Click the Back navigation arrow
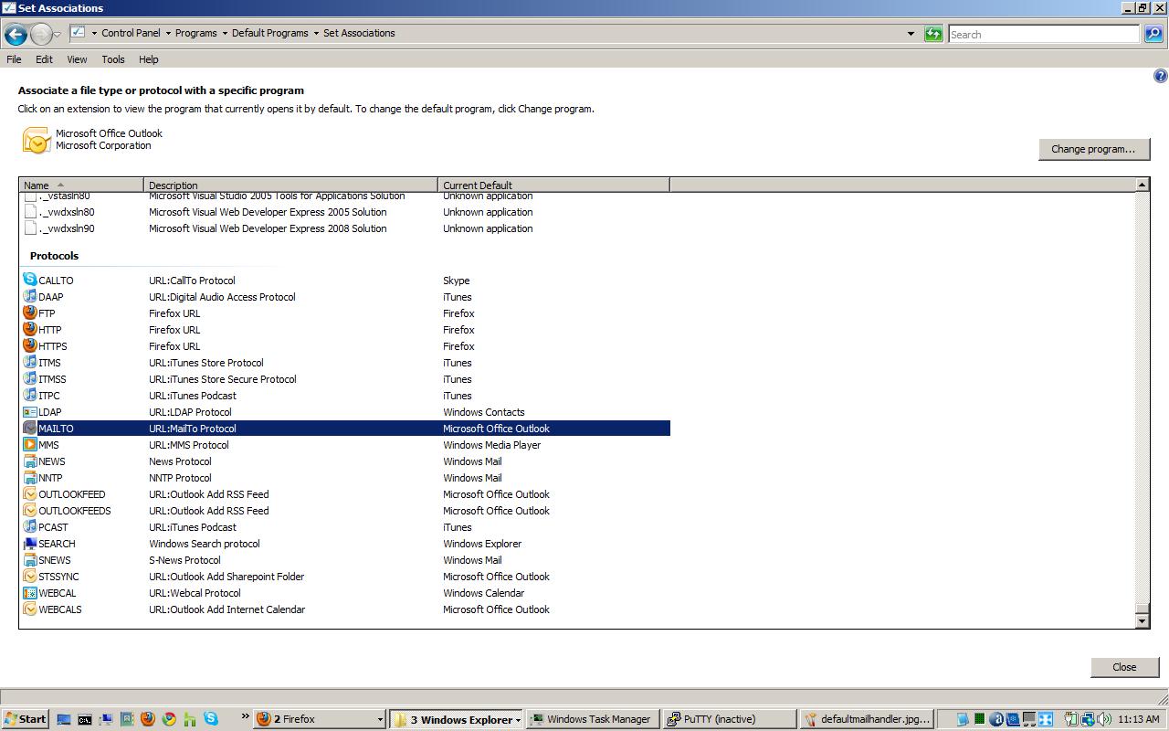Screen dimensions: 1169x731 (16, 35)
